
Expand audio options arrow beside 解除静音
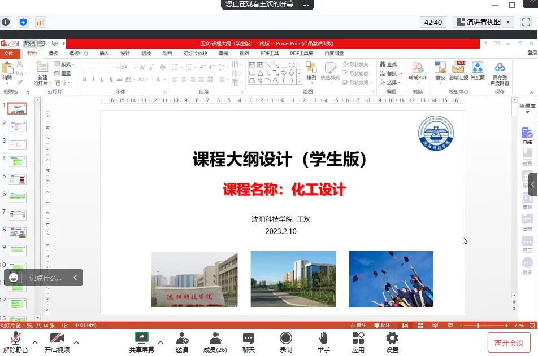click(35, 342)
